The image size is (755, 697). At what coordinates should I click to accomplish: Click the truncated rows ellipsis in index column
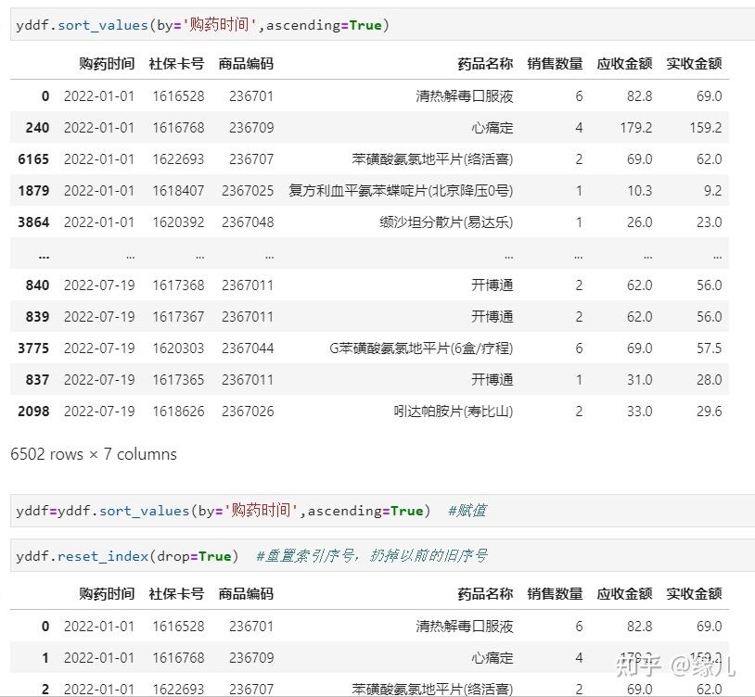point(44,257)
